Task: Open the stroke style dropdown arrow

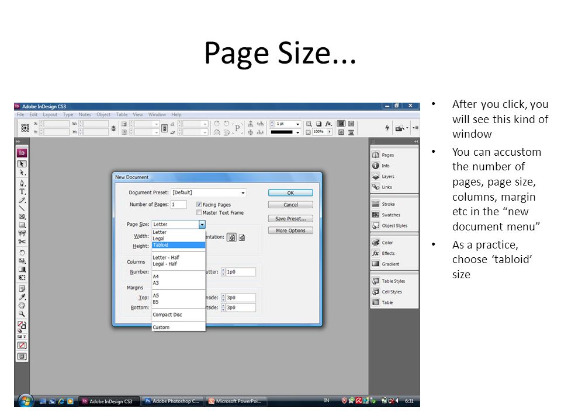Action: tap(297, 132)
